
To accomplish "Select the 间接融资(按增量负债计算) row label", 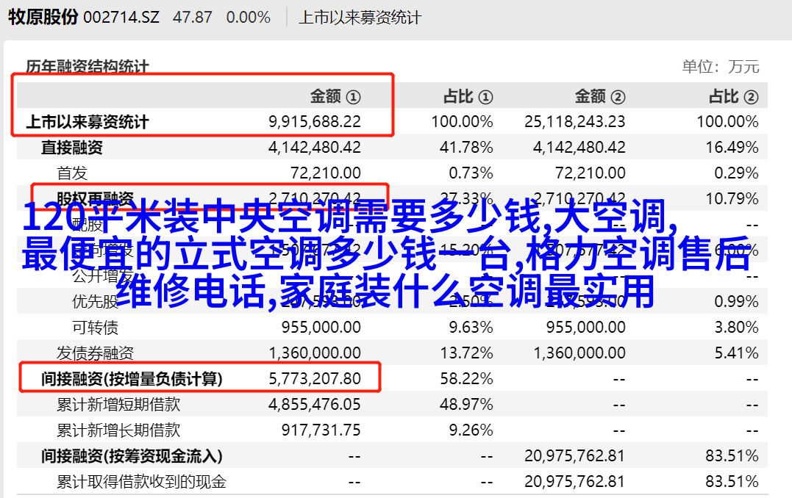I will click(x=132, y=379).
